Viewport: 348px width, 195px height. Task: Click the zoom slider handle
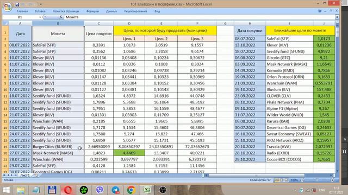click(x=317, y=180)
